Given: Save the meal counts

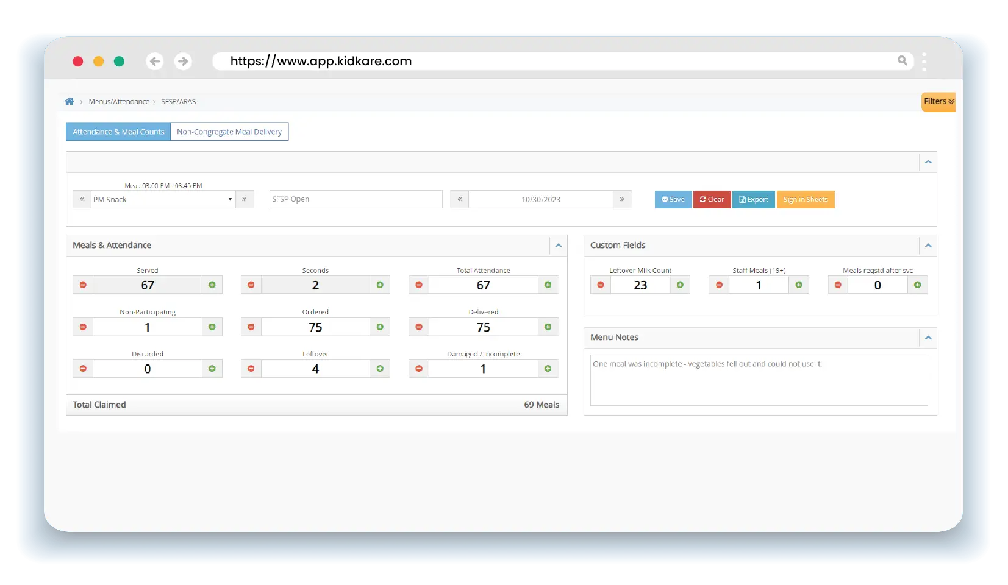Looking at the screenshot, I should point(673,199).
